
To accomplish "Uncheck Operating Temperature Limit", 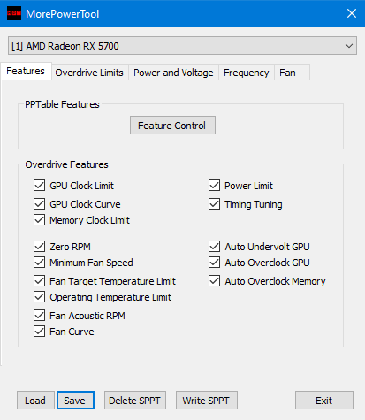I will point(39,297).
